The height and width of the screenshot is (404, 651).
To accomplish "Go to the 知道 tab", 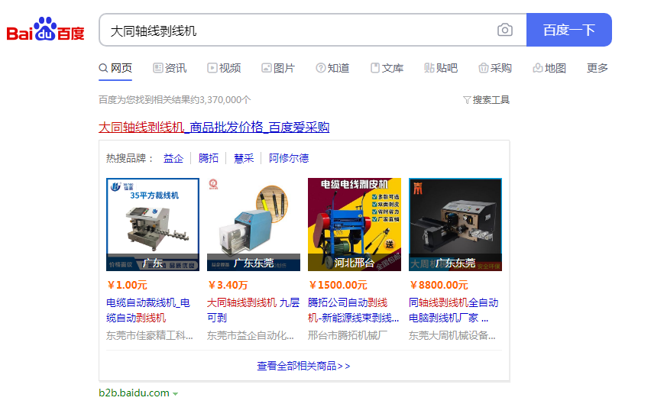I will [332, 68].
